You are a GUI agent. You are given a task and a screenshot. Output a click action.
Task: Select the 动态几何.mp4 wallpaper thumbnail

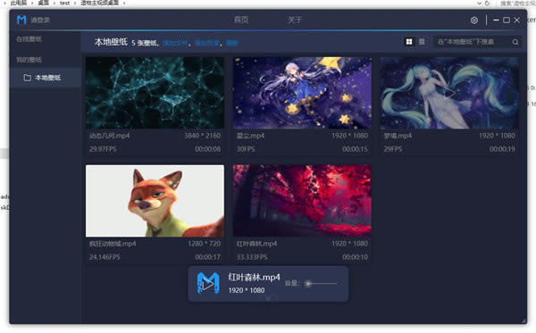(155, 93)
